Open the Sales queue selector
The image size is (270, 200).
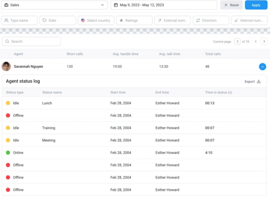[55, 5]
